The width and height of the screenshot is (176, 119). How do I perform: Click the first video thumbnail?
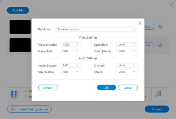20,27
